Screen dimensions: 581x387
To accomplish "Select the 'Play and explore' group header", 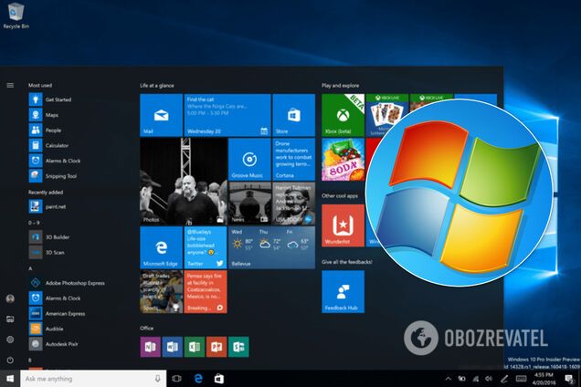I will pos(340,86).
